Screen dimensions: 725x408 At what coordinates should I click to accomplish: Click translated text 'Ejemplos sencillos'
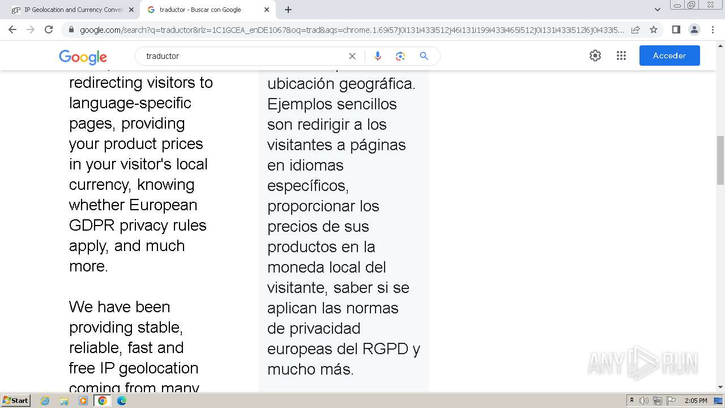pos(332,104)
